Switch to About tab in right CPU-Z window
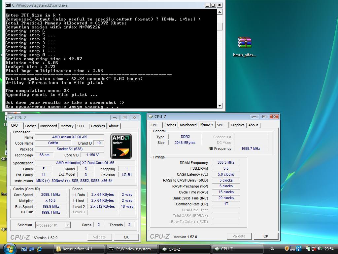The image size is (338, 254). 253,125
